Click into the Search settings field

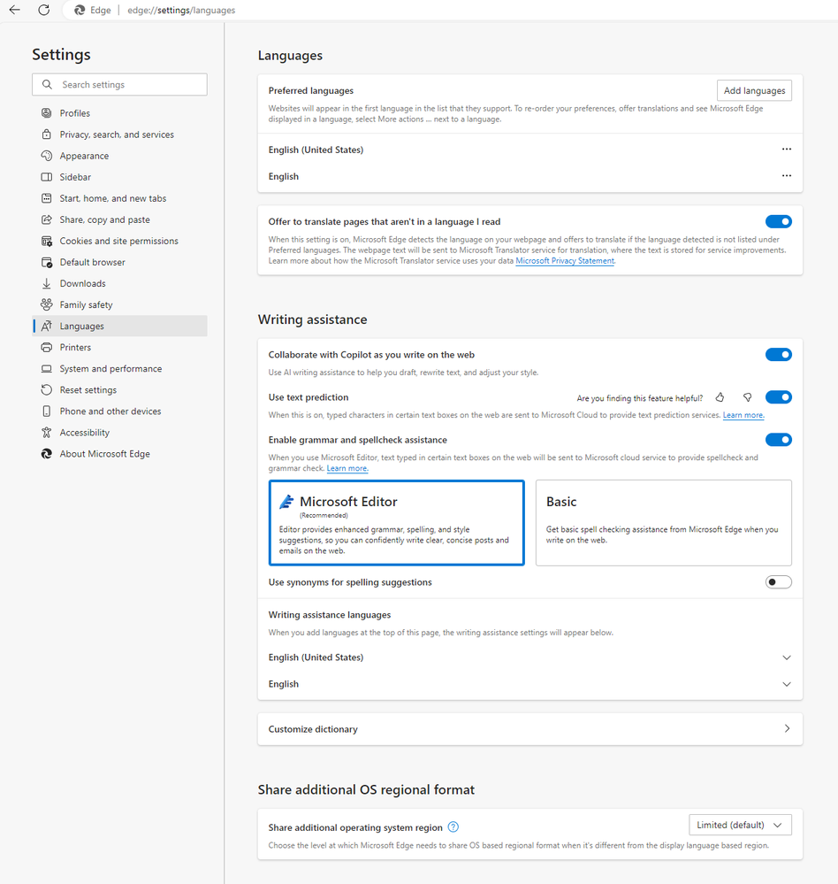pos(119,85)
